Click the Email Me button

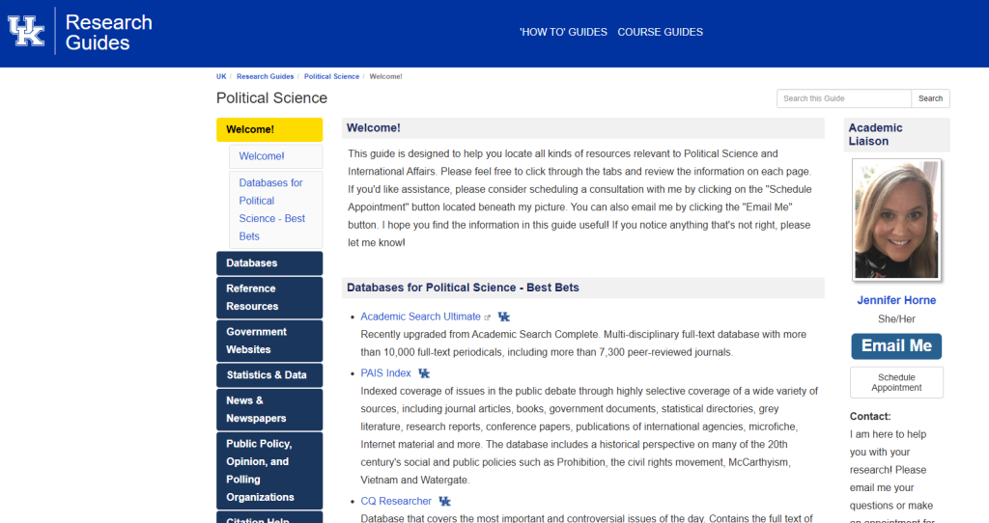[896, 345]
